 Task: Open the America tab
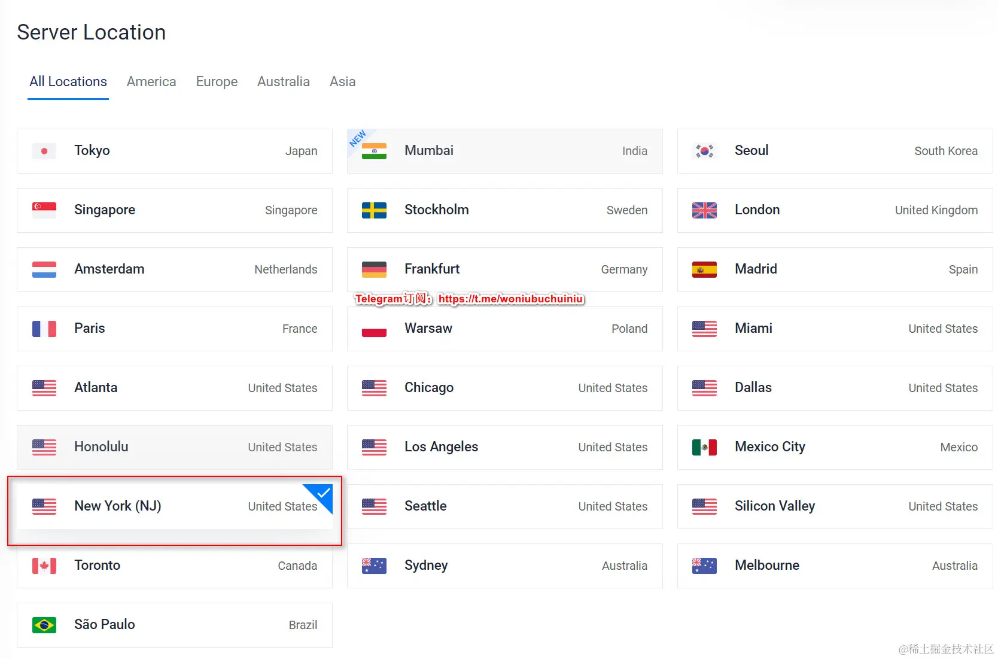(x=151, y=81)
